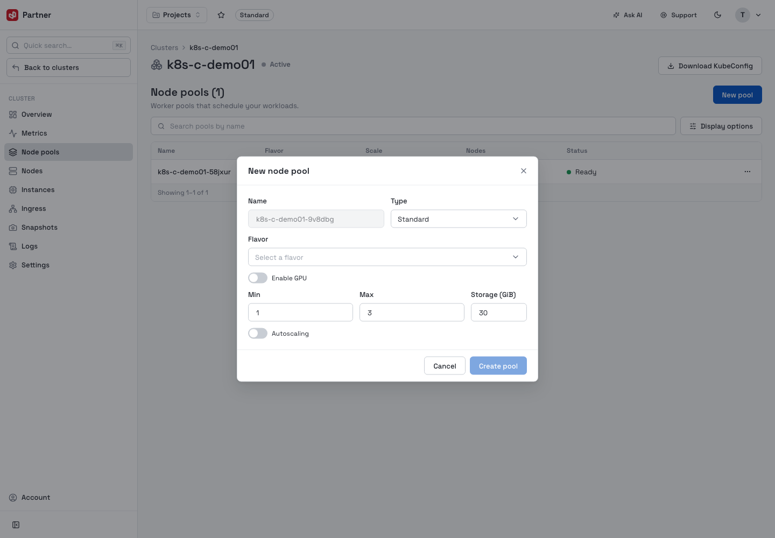The height and width of the screenshot is (538, 775).
Task: Click the Logs scroll icon
Action: [13, 246]
